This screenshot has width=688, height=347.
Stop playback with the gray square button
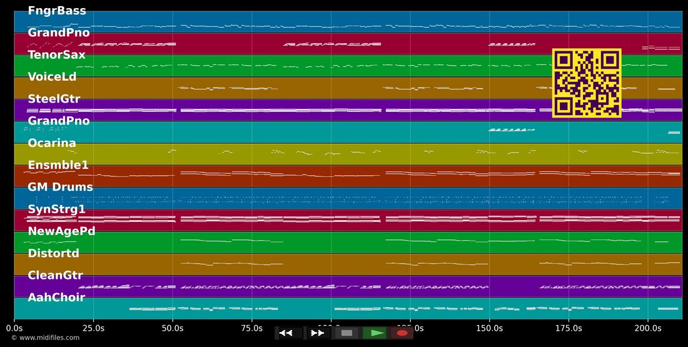click(347, 333)
